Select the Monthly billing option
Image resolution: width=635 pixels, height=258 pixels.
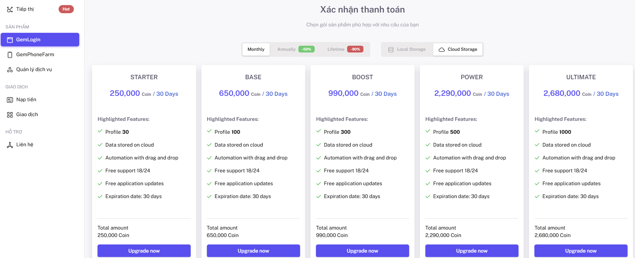pos(256,49)
